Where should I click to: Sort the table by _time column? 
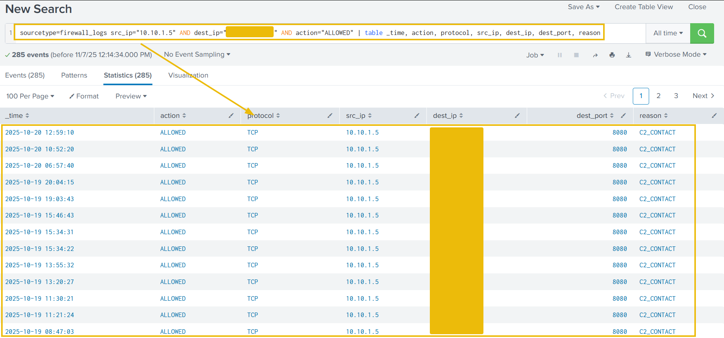17,116
